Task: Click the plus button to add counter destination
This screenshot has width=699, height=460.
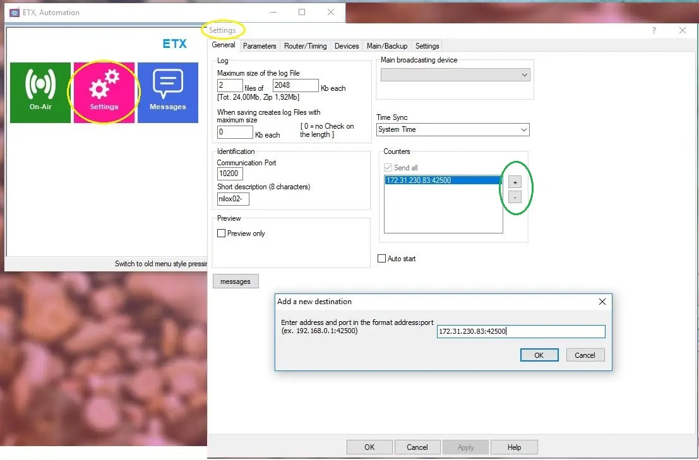Action: tap(515, 182)
